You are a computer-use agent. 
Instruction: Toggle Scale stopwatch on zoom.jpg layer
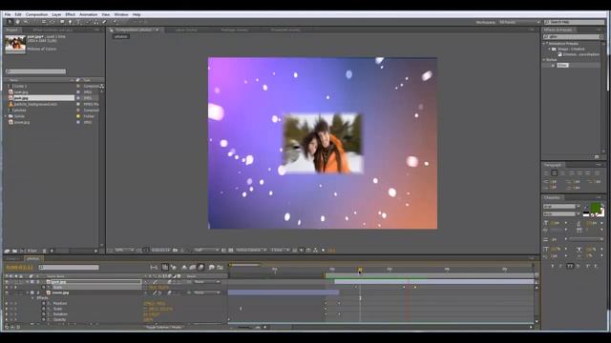(44, 309)
